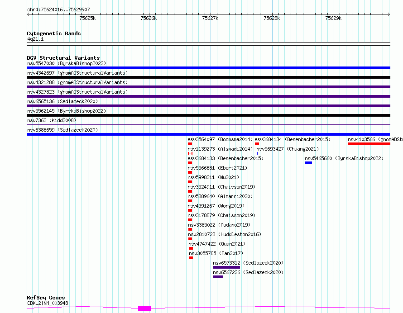
Task: Select nsv5889640 (Almarri2020) label
Action: click(220, 196)
